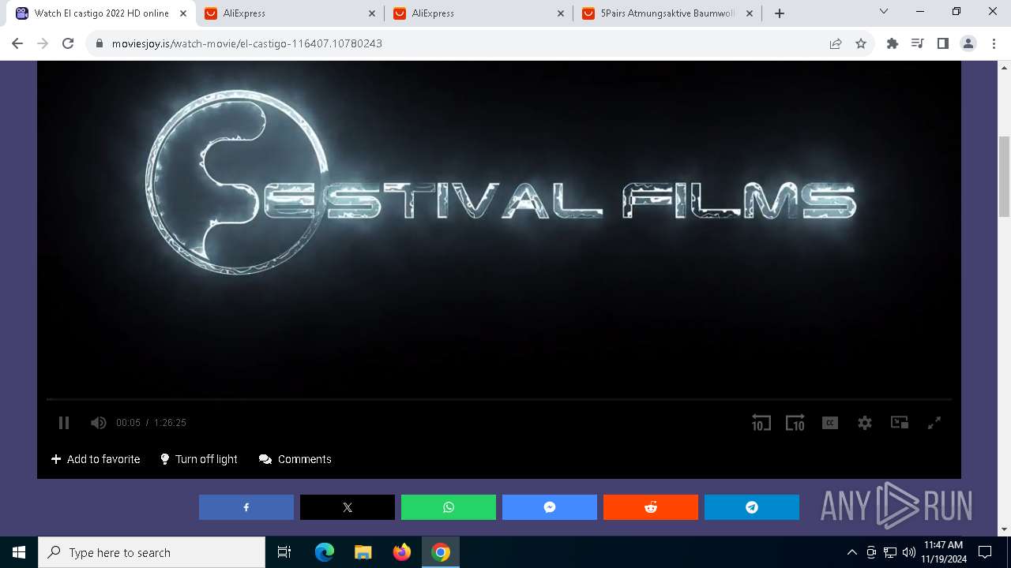Click the address bar URL

click(x=247, y=43)
